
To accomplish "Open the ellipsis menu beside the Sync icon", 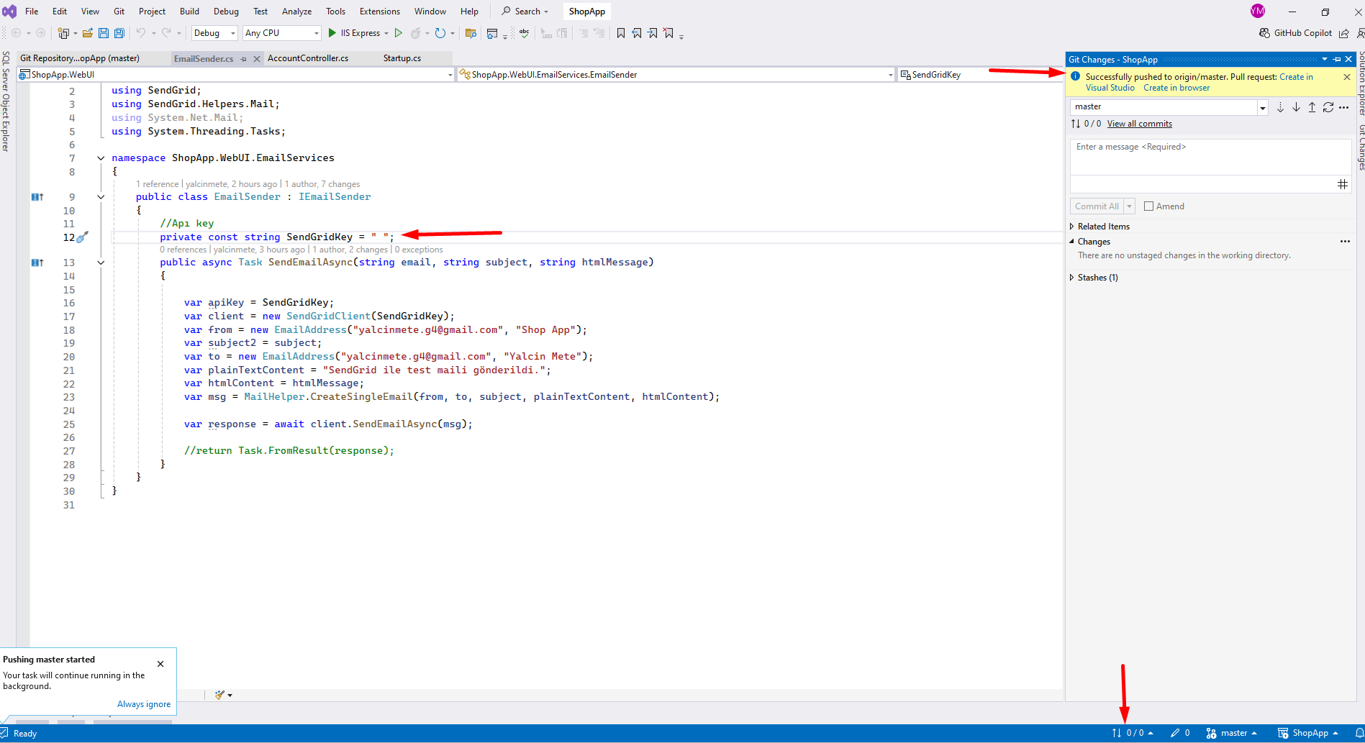I will pos(1343,107).
